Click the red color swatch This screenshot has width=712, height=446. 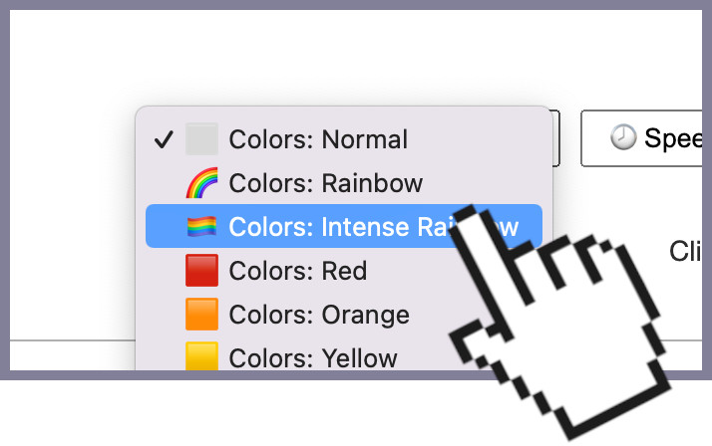click(x=201, y=271)
